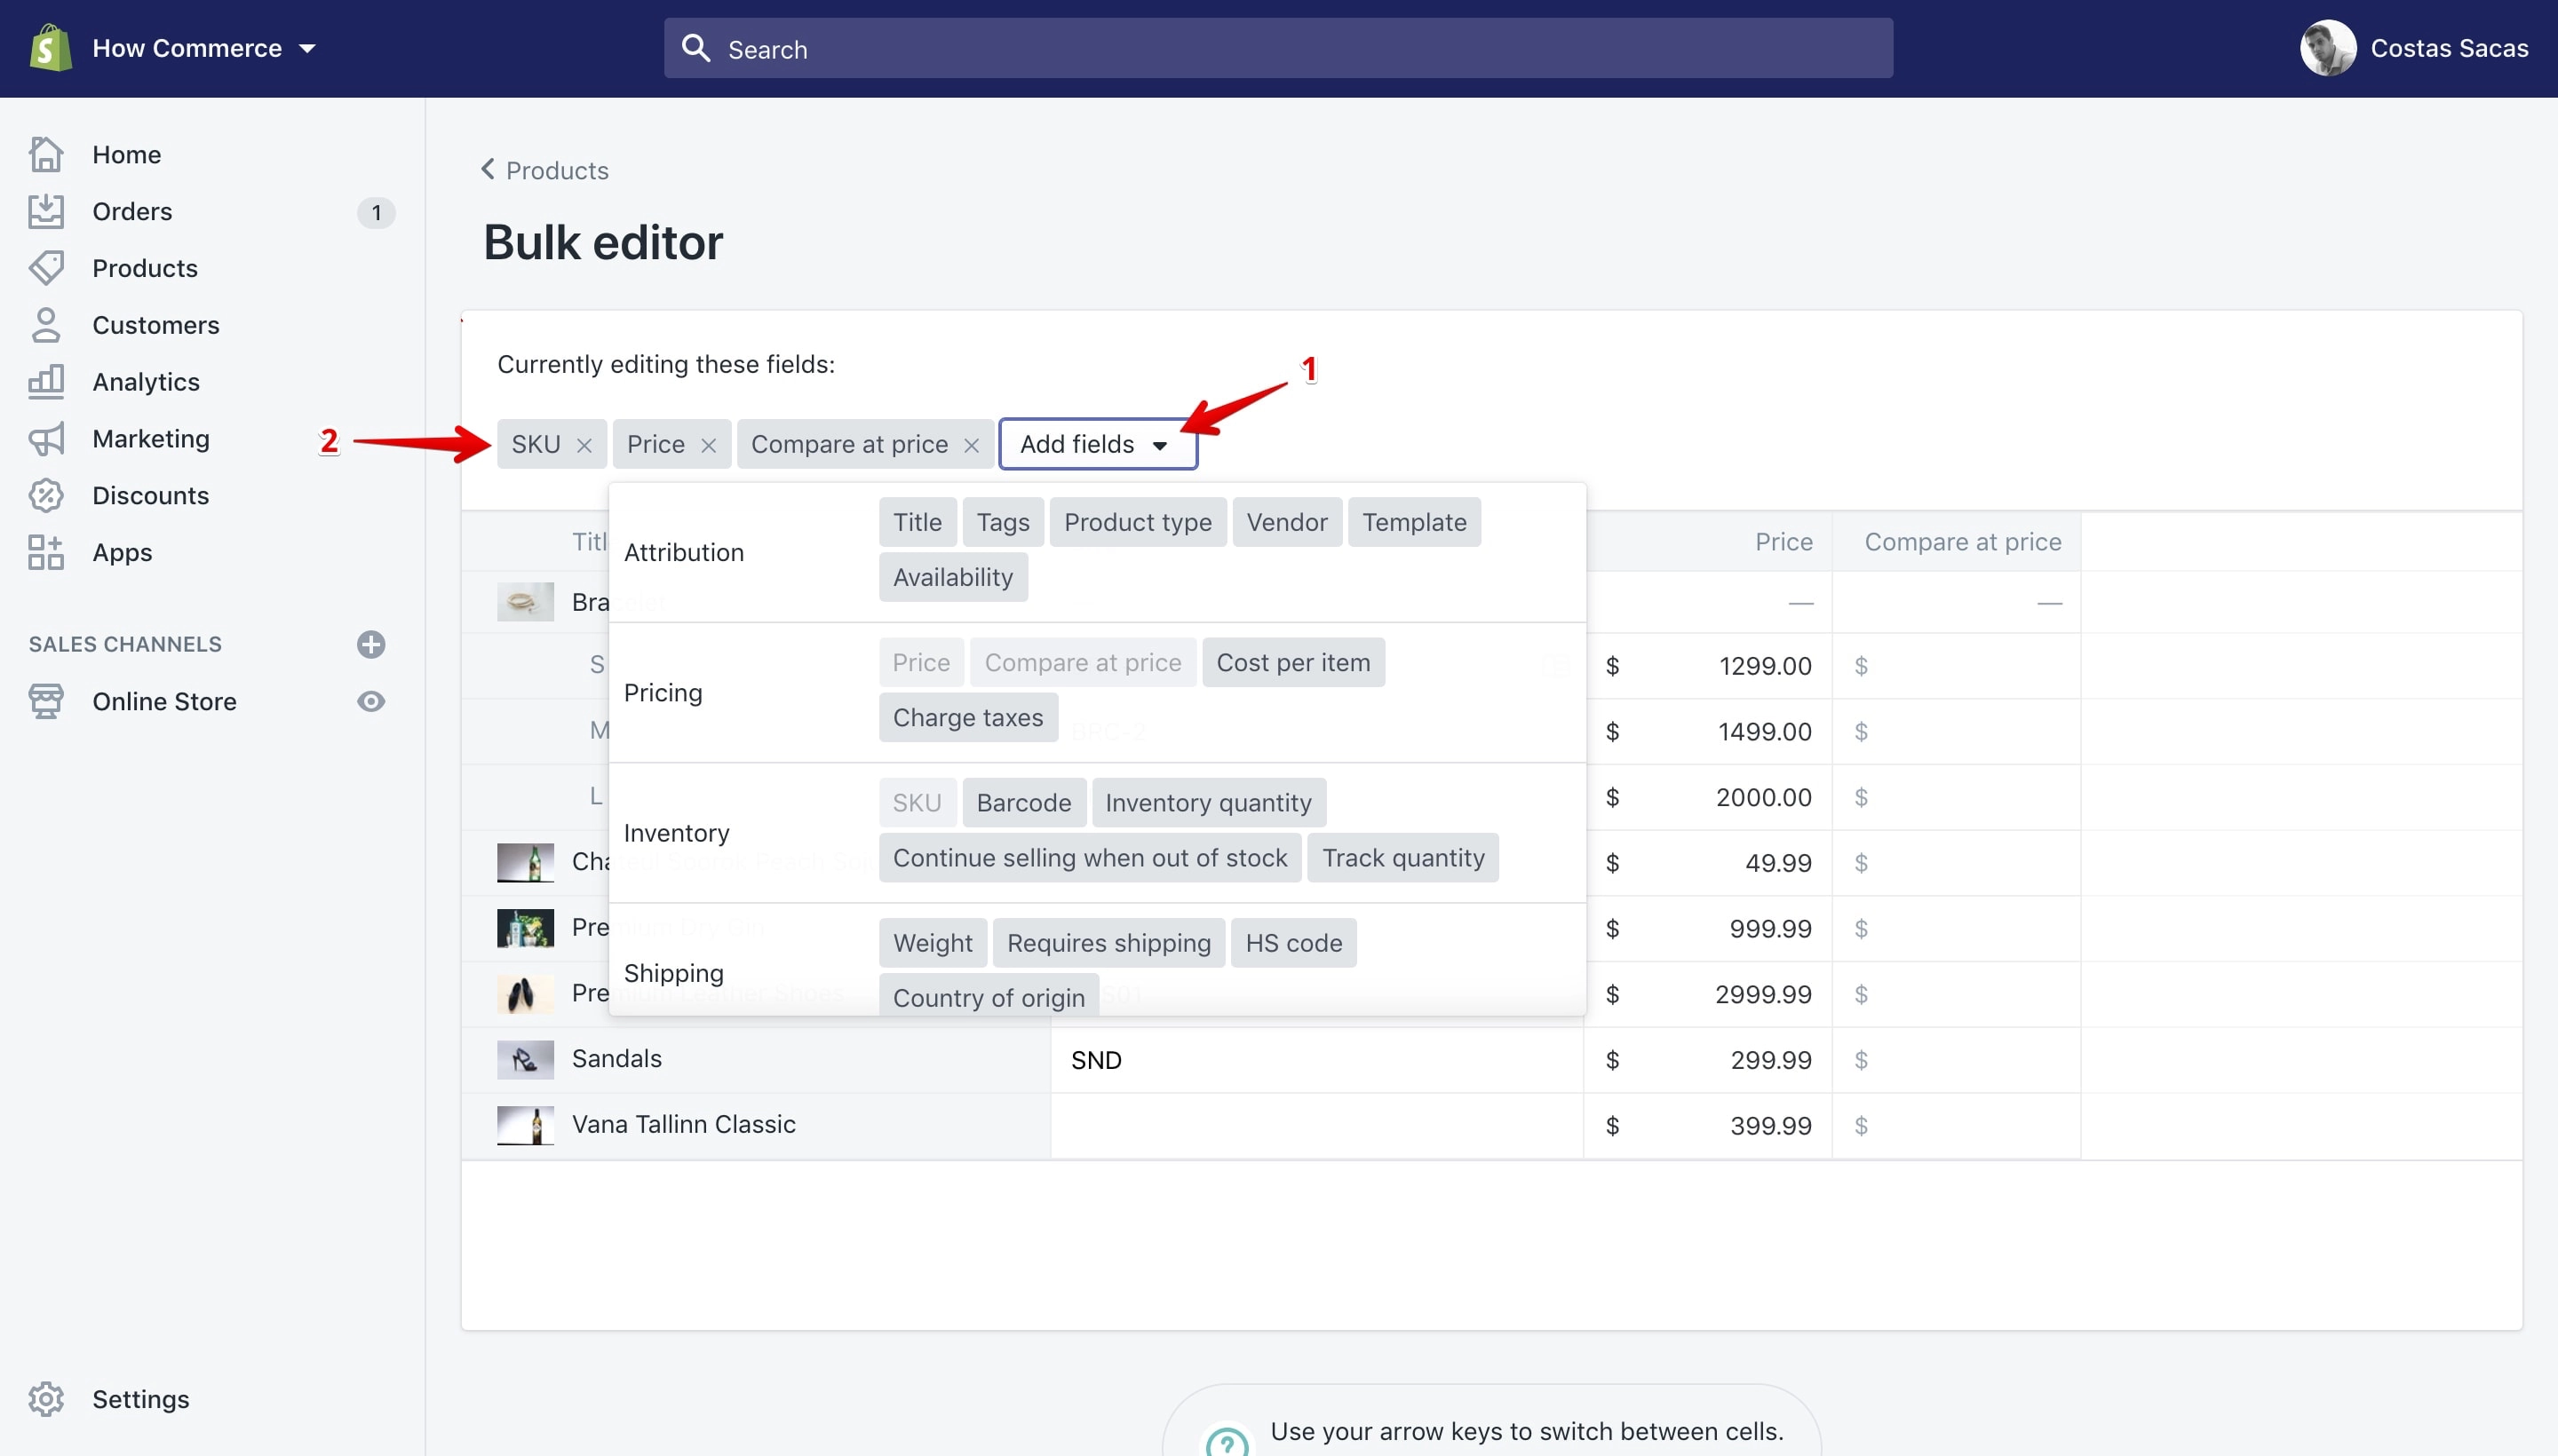This screenshot has height=1456, width=2558.
Task: Click the Sandals product title
Action: (616, 1058)
